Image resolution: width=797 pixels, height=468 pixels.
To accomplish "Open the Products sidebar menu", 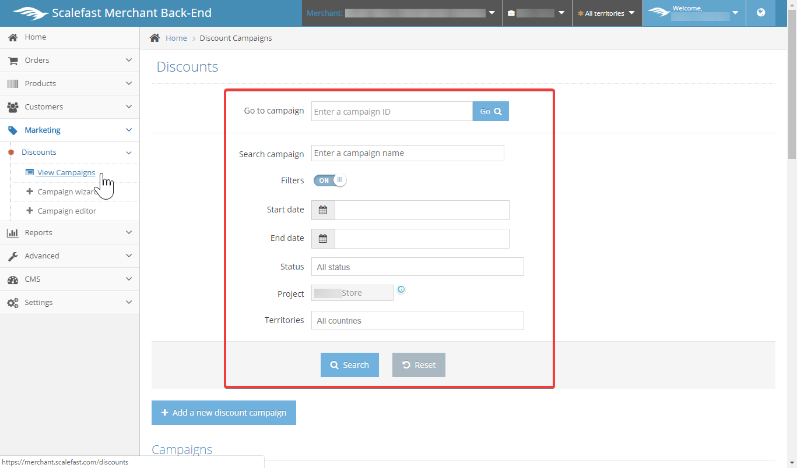I will (69, 83).
